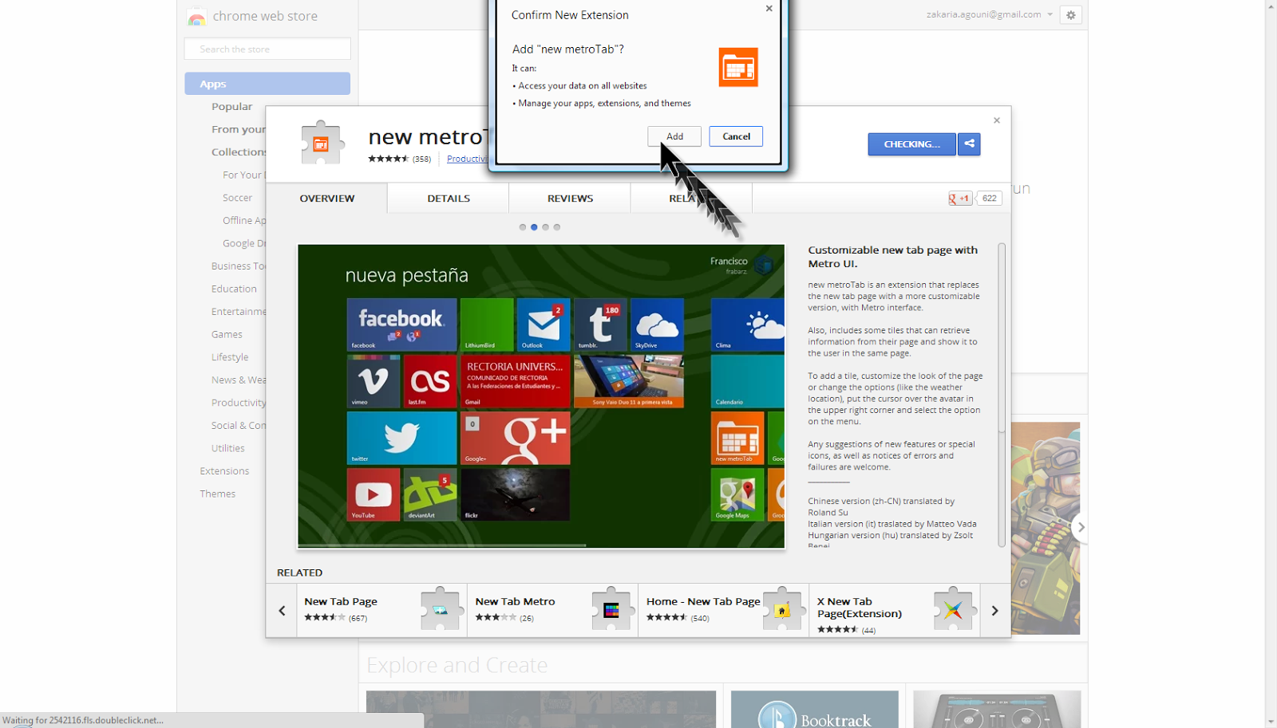
Task: Open the Lifestyle category
Action: coord(230,357)
